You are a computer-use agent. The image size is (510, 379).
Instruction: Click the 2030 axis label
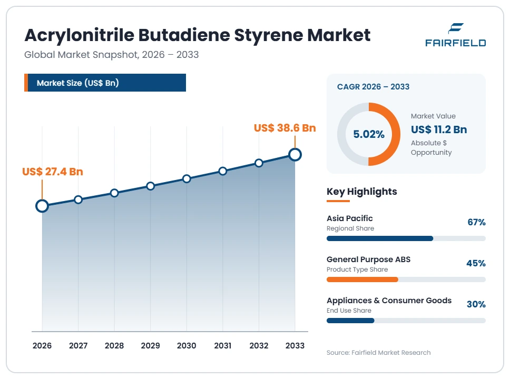click(x=187, y=345)
